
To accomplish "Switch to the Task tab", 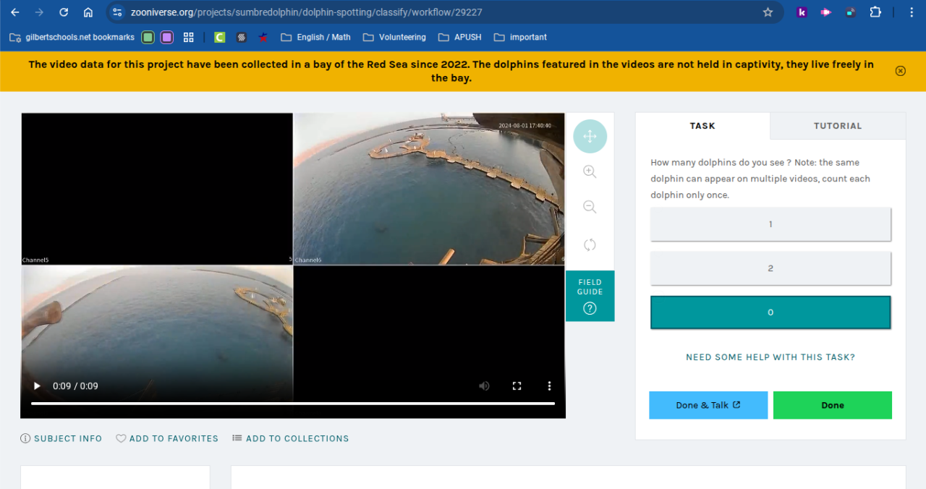I will (x=702, y=126).
